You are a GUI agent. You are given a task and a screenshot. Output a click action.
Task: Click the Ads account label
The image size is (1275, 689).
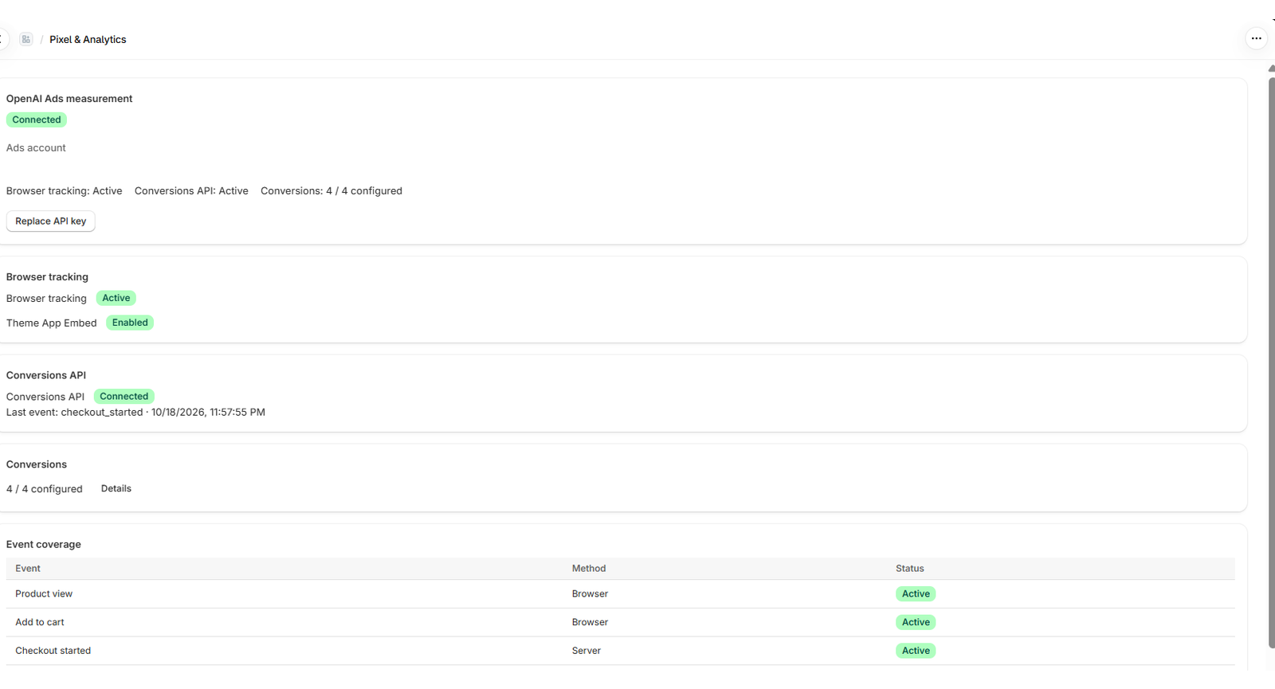36,148
